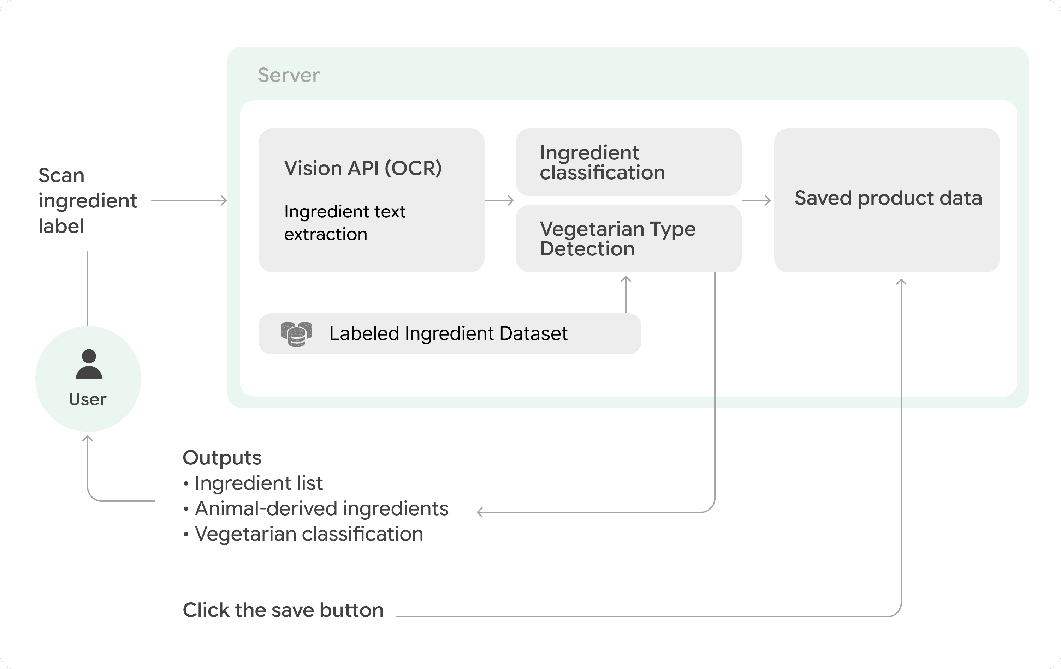Image resolution: width=1061 pixels, height=669 pixels.
Task: Click the arrow pointing to Saved product data box from the left
Action: pyautogui.click(x=756, y=200)
